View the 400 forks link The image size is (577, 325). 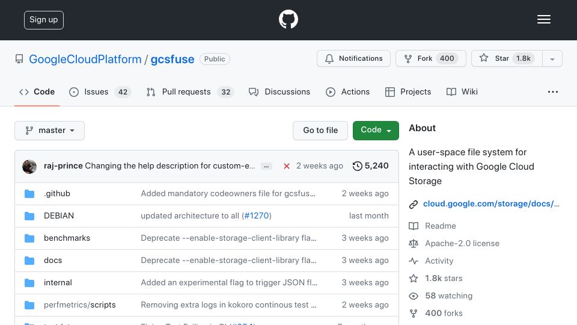click(444, 313)
